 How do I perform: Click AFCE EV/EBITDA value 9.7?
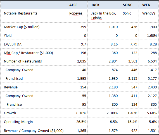pyautogui.click(x=84, y=44)
